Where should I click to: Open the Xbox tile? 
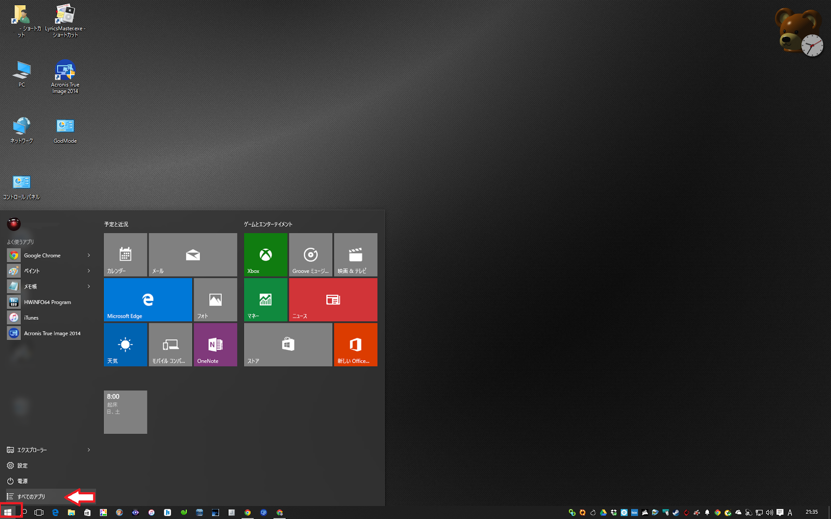click(265, 254)
